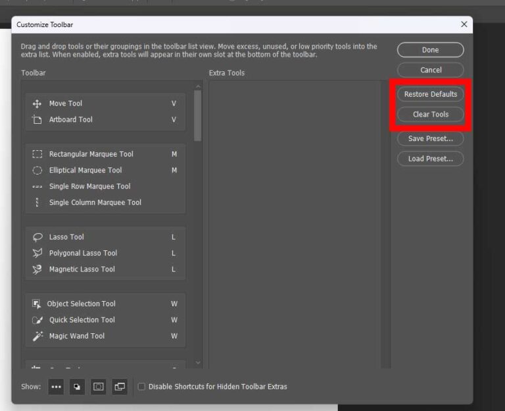Toggle Quick Mask mode visibility button

pyautogui.click(x=99, y=387)
